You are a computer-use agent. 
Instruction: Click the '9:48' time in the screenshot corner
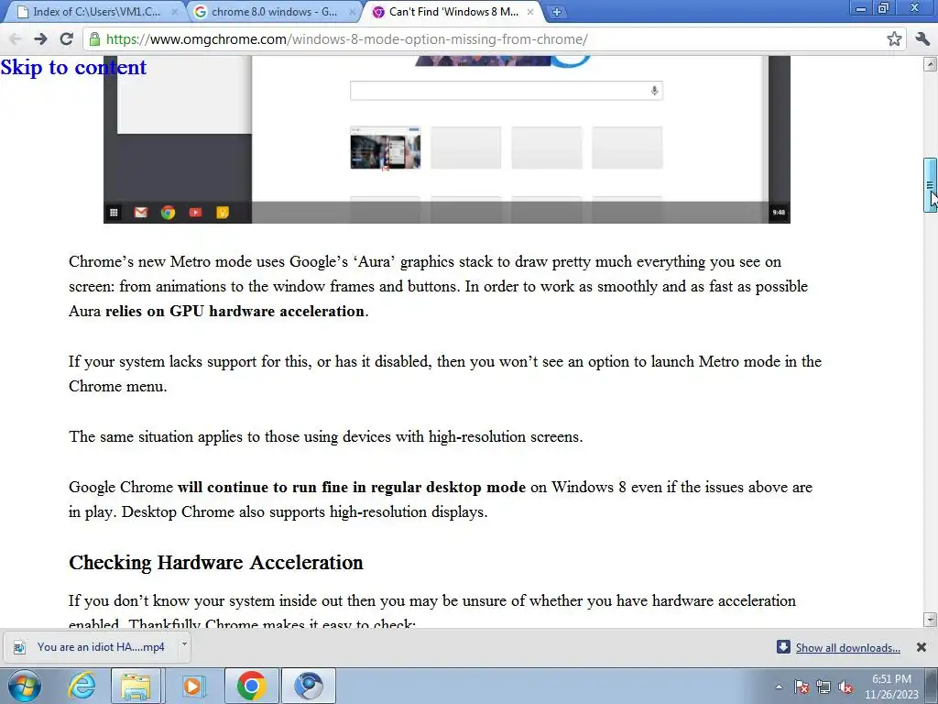tap(779, 213)
